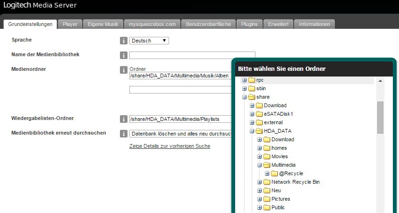Open the Datenbank löschen rescan dropdown
The height and width of the screenshot is (213, 399).
click(180, 134)
